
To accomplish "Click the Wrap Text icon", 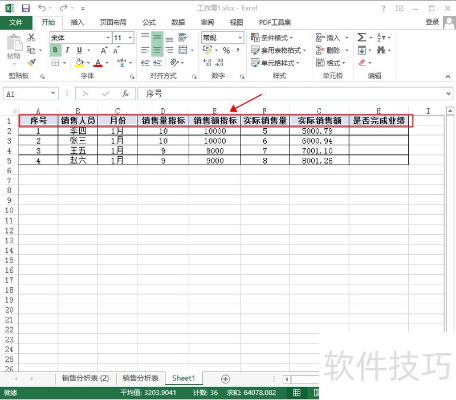I will coord(183,37).
